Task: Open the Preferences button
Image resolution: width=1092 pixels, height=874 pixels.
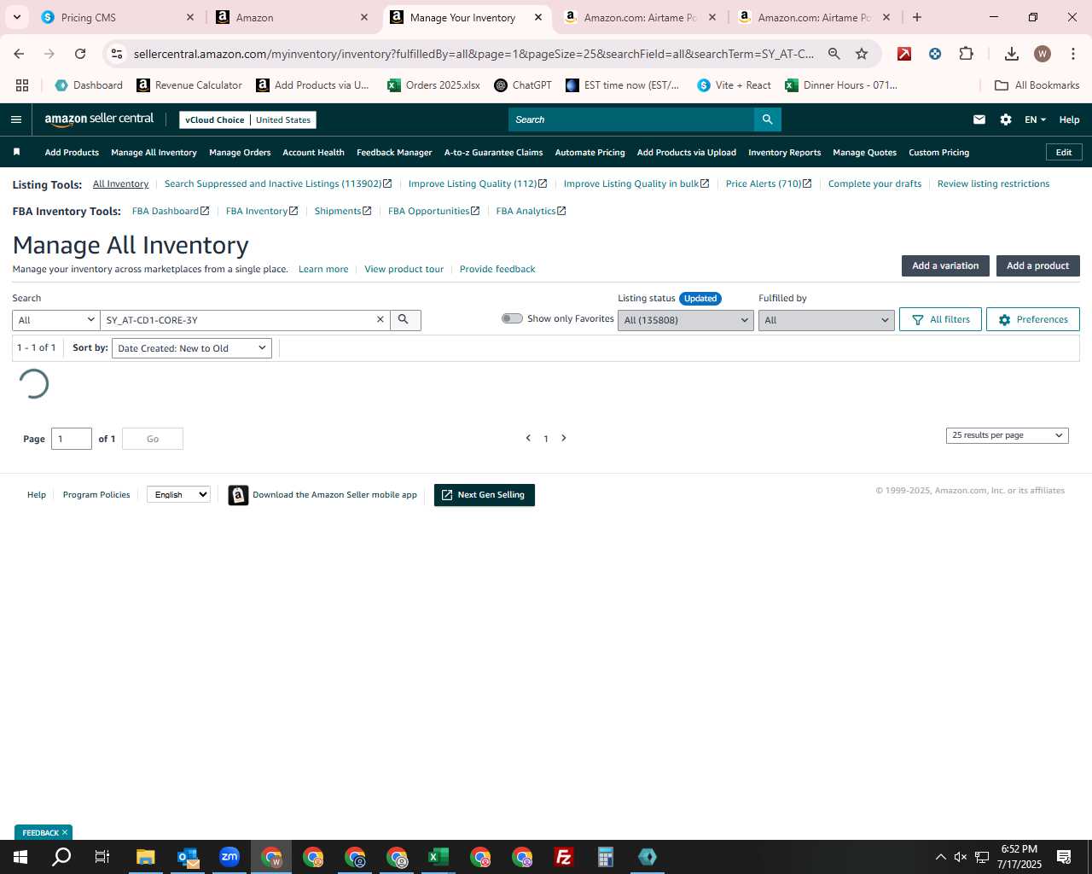Action: pyautogui.click(x=1032, y=319)
